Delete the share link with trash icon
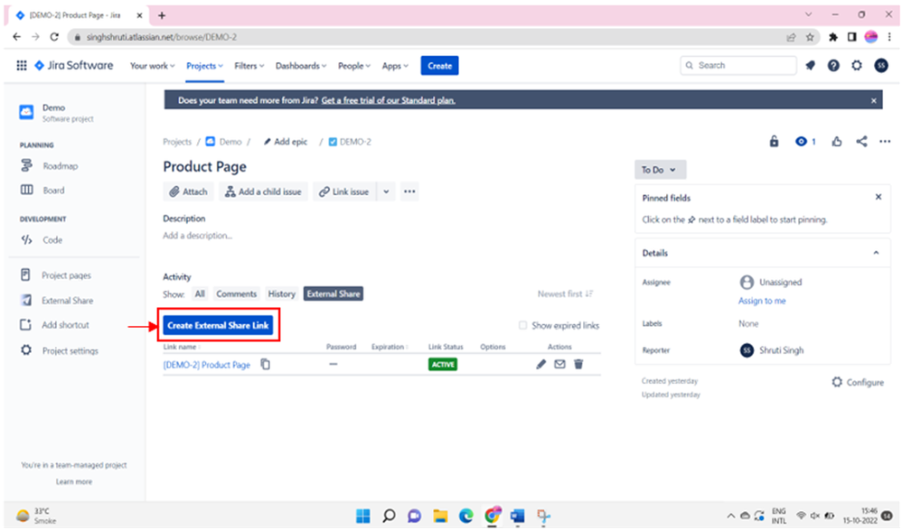 578,365
